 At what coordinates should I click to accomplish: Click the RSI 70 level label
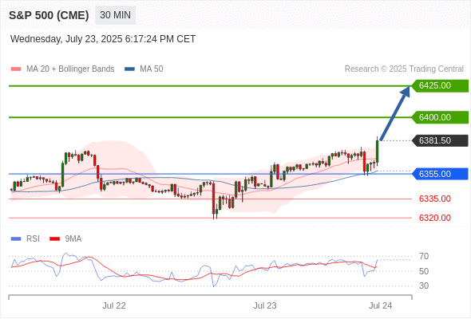point(424,256)
